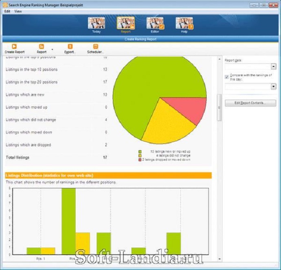281x270 pixels.
Task: Open the View menu
Action: pos(18,11)
